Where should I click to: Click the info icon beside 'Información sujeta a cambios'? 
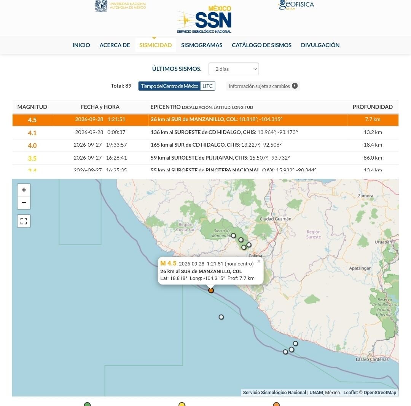295,86
